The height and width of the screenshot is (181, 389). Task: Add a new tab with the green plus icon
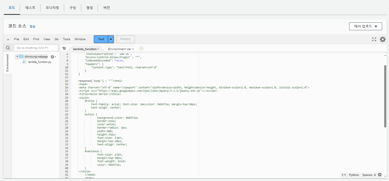point(141,48)
